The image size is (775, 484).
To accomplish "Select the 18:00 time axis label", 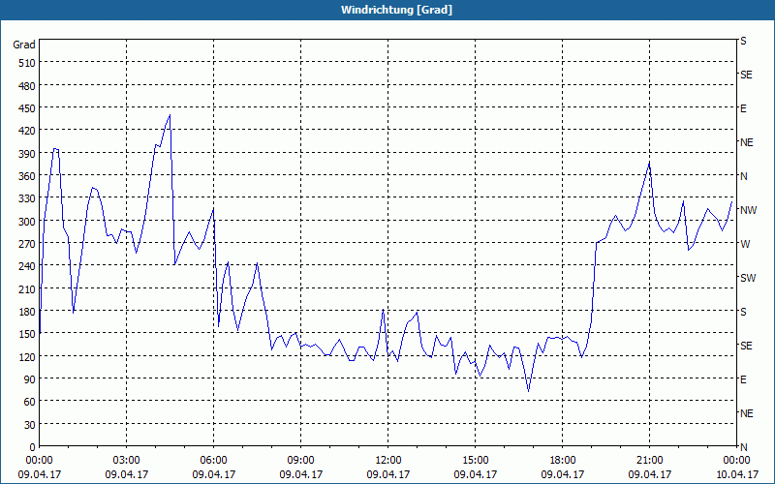I will pos(563,461).
